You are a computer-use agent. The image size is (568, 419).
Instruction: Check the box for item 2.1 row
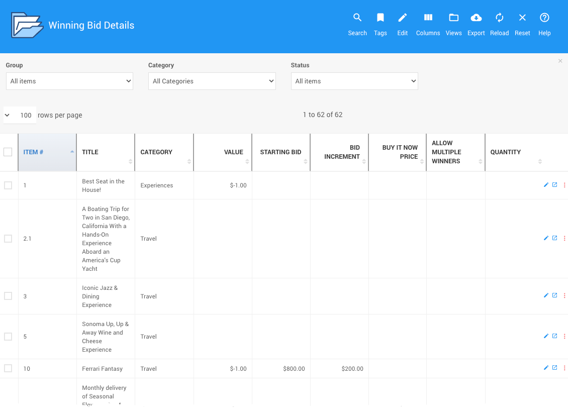[x=8, y=239]
